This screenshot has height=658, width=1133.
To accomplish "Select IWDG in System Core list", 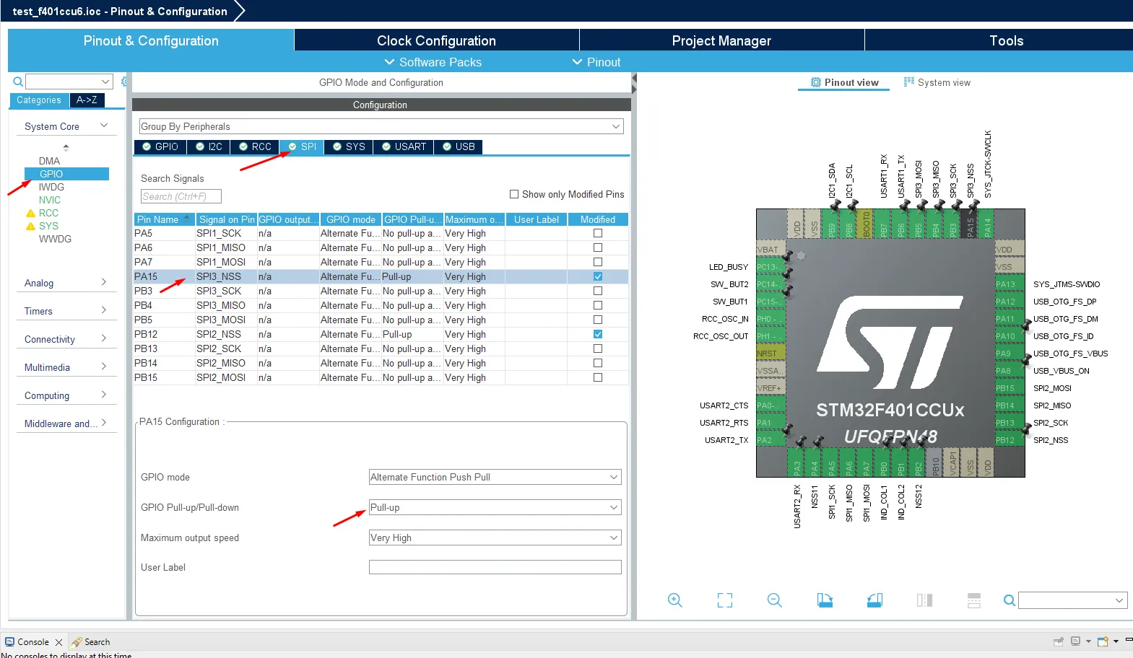I will click(51, 187).
